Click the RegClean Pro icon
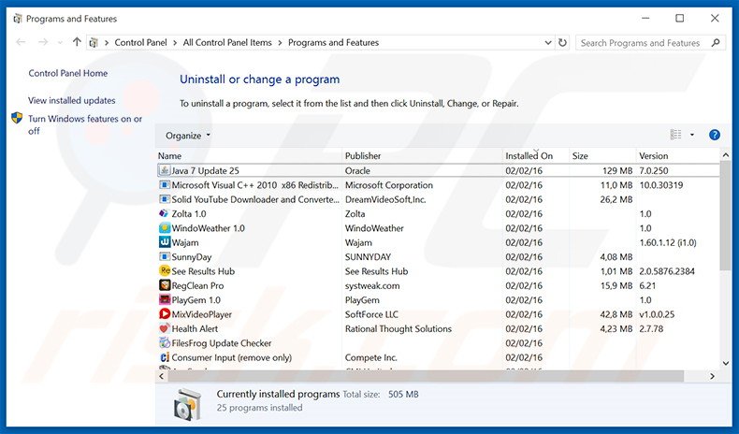This screenshot has height=434, width=739. pos(165,285)
